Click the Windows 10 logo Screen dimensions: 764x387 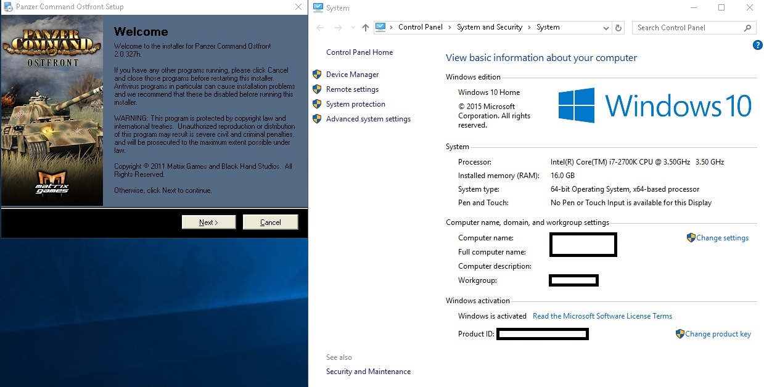(x=655, y=105)
